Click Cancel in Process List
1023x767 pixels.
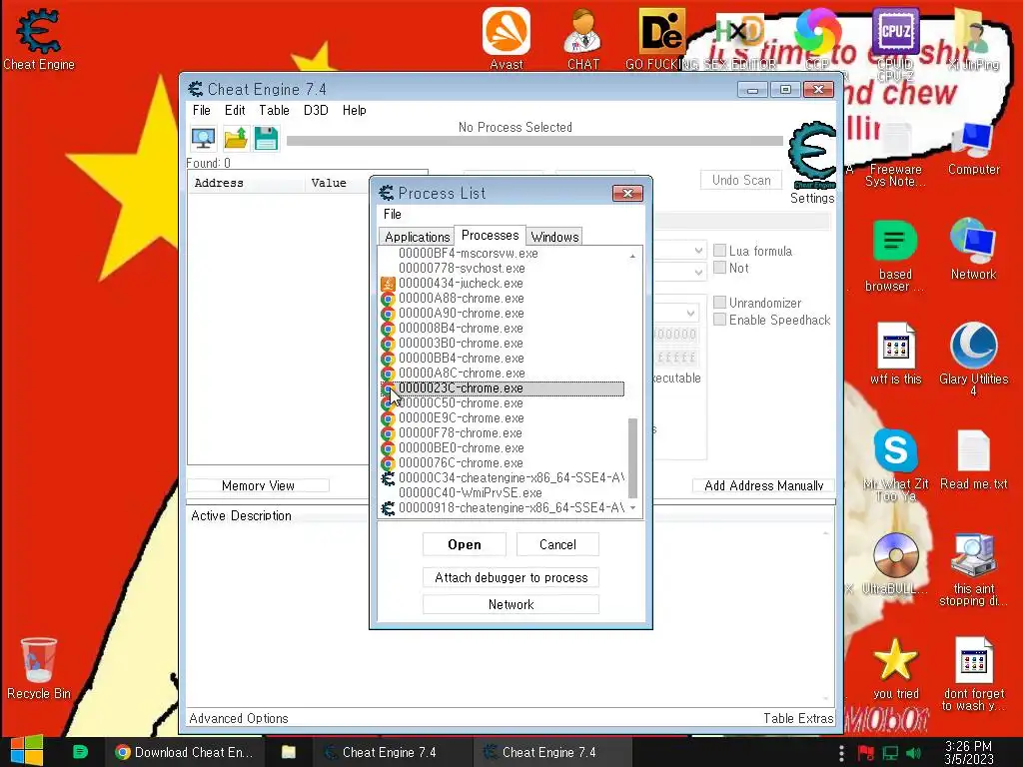click(x=557, y=544)
